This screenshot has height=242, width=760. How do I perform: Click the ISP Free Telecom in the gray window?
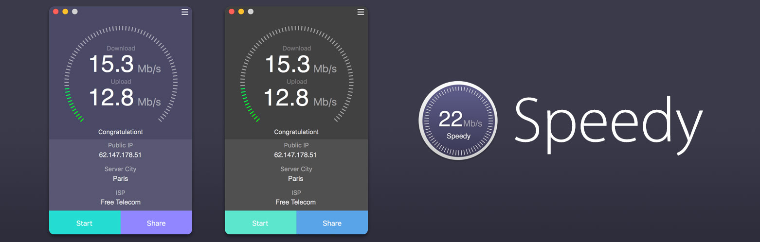point(295,202)
